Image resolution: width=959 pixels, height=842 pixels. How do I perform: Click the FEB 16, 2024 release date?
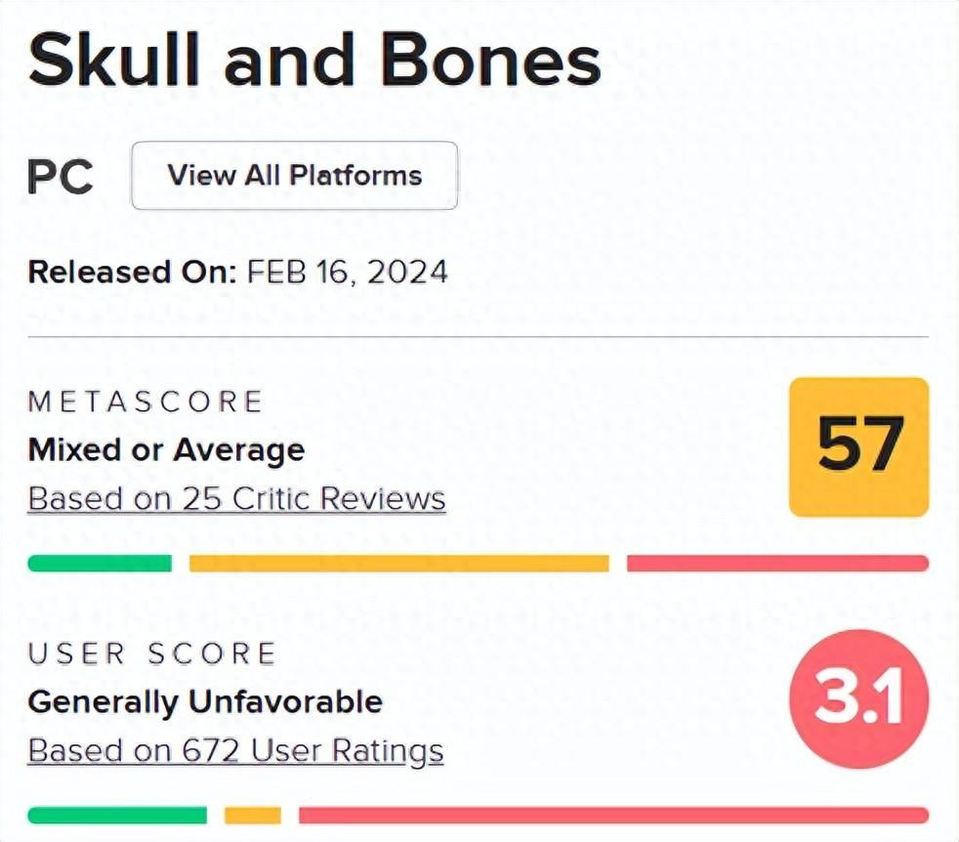coord(348,272)
